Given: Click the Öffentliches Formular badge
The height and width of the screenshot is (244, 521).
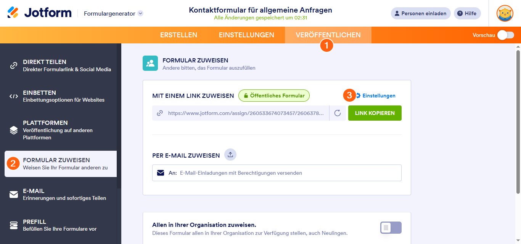Looking at the screenshot, I should click(x=274, y=96).
